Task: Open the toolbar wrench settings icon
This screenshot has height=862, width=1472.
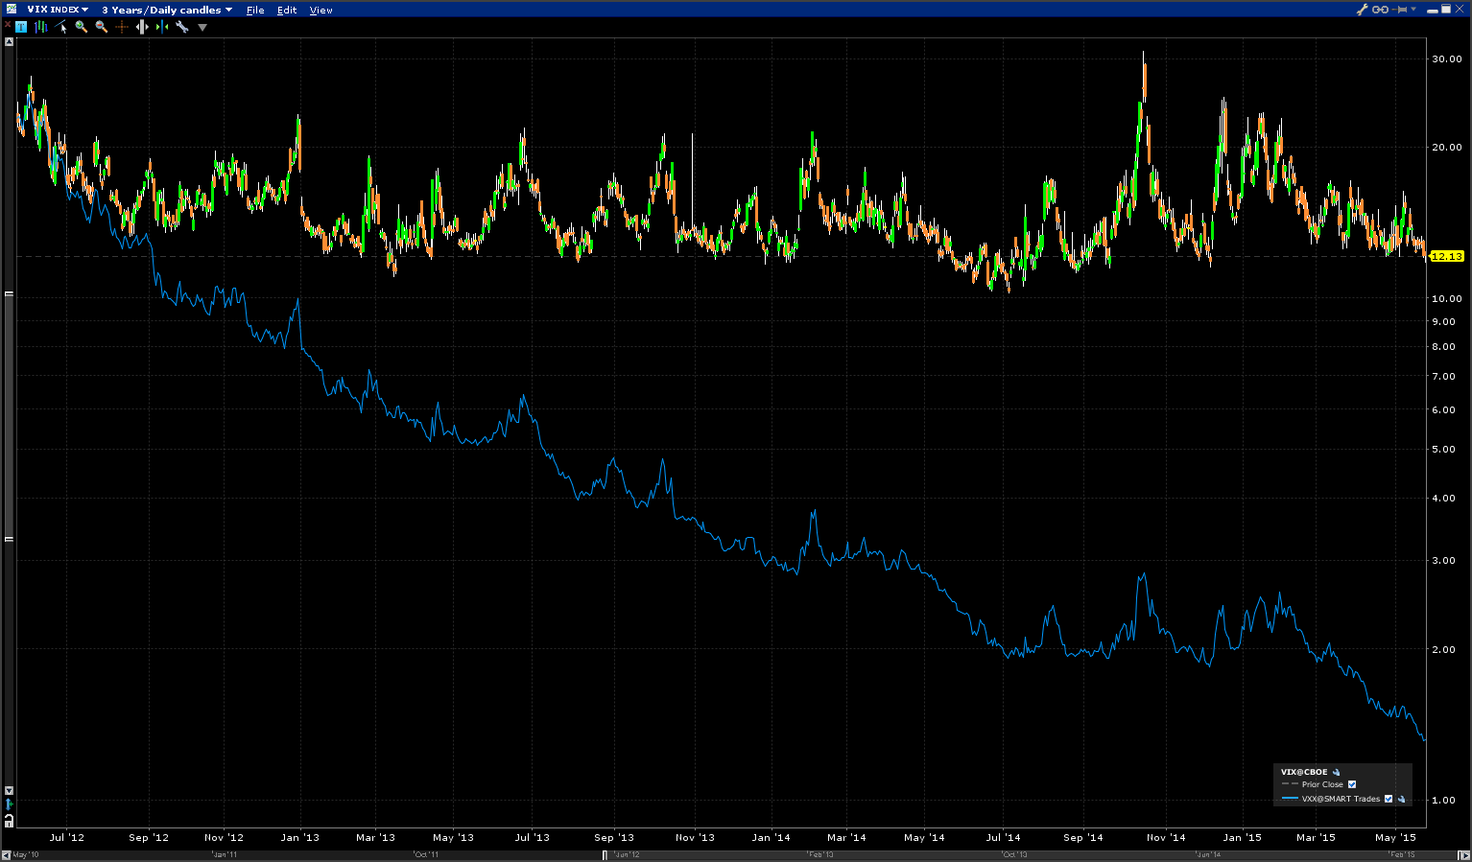Action: point(181,27)
